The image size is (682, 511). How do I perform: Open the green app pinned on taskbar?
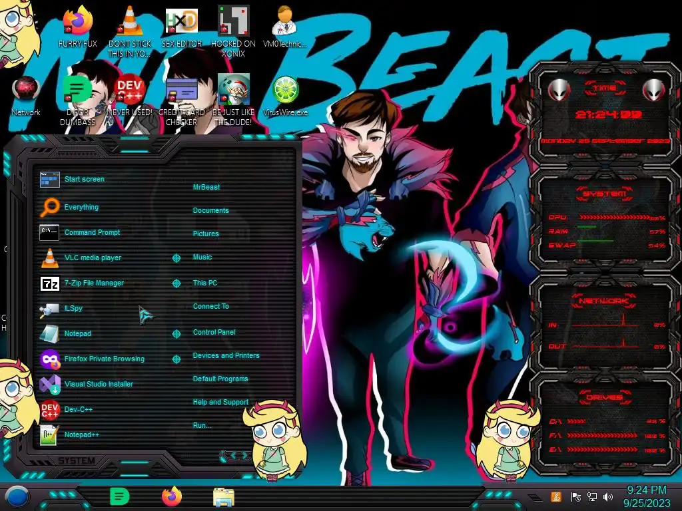119,496
